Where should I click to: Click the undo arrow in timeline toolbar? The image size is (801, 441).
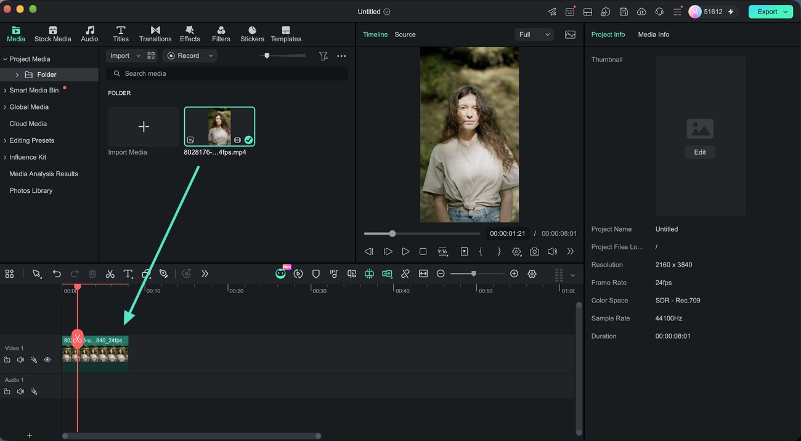[x=57, y=274]
